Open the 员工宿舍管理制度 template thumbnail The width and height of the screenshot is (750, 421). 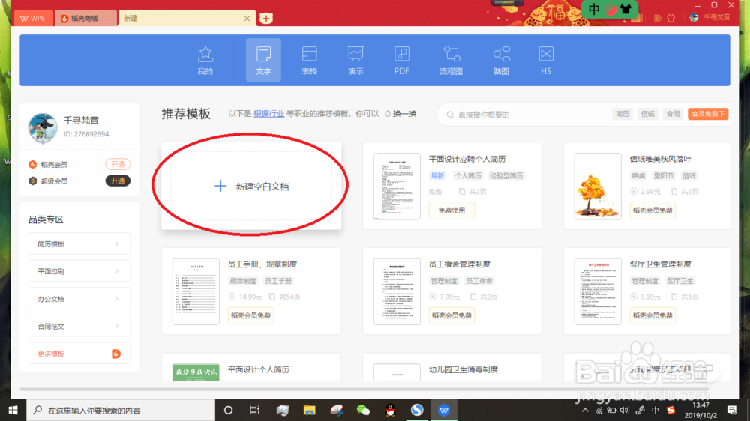click(x=397, y=291)
